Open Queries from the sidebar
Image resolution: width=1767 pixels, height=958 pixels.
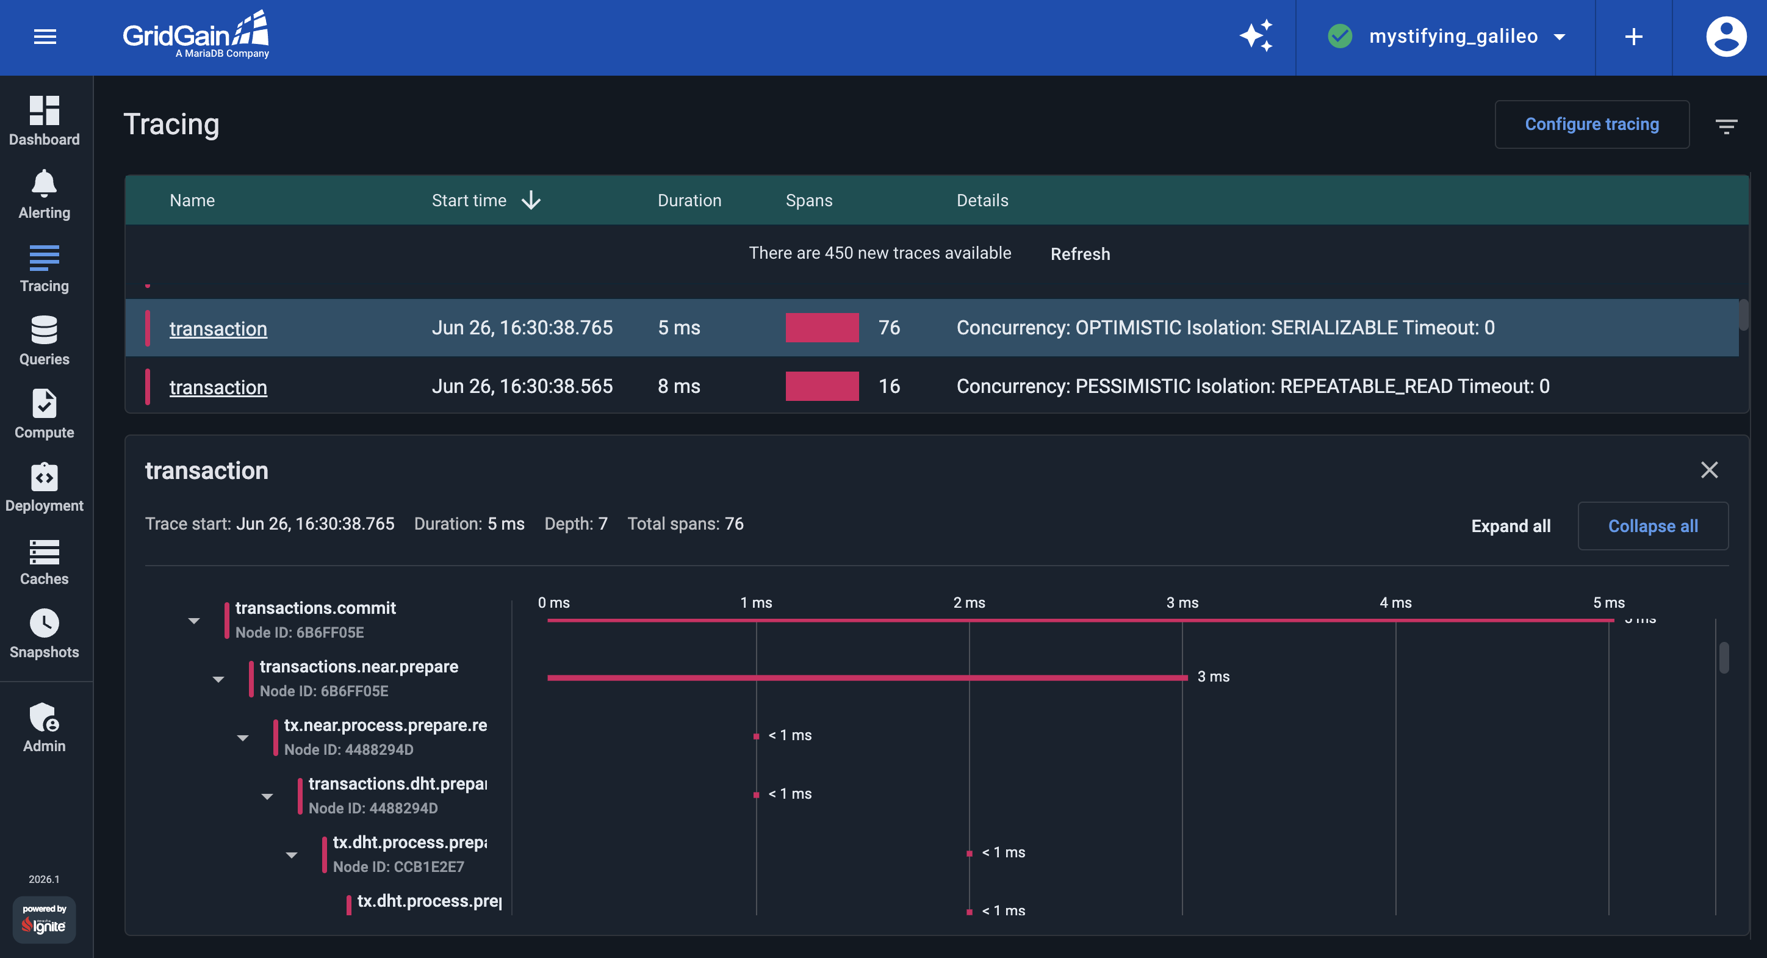[x=45, y=341]
